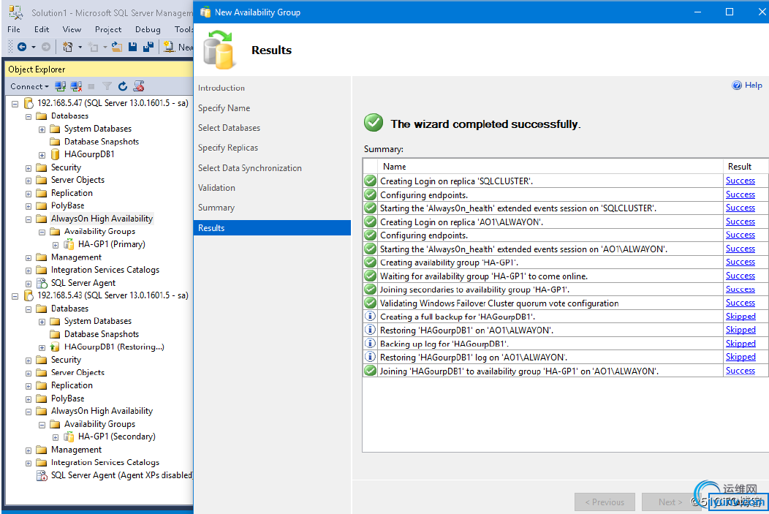The image size is (769, 514).
Task: Select SQL Server Agent (Agent XPs disabled) node
Action: click(121, 475)
